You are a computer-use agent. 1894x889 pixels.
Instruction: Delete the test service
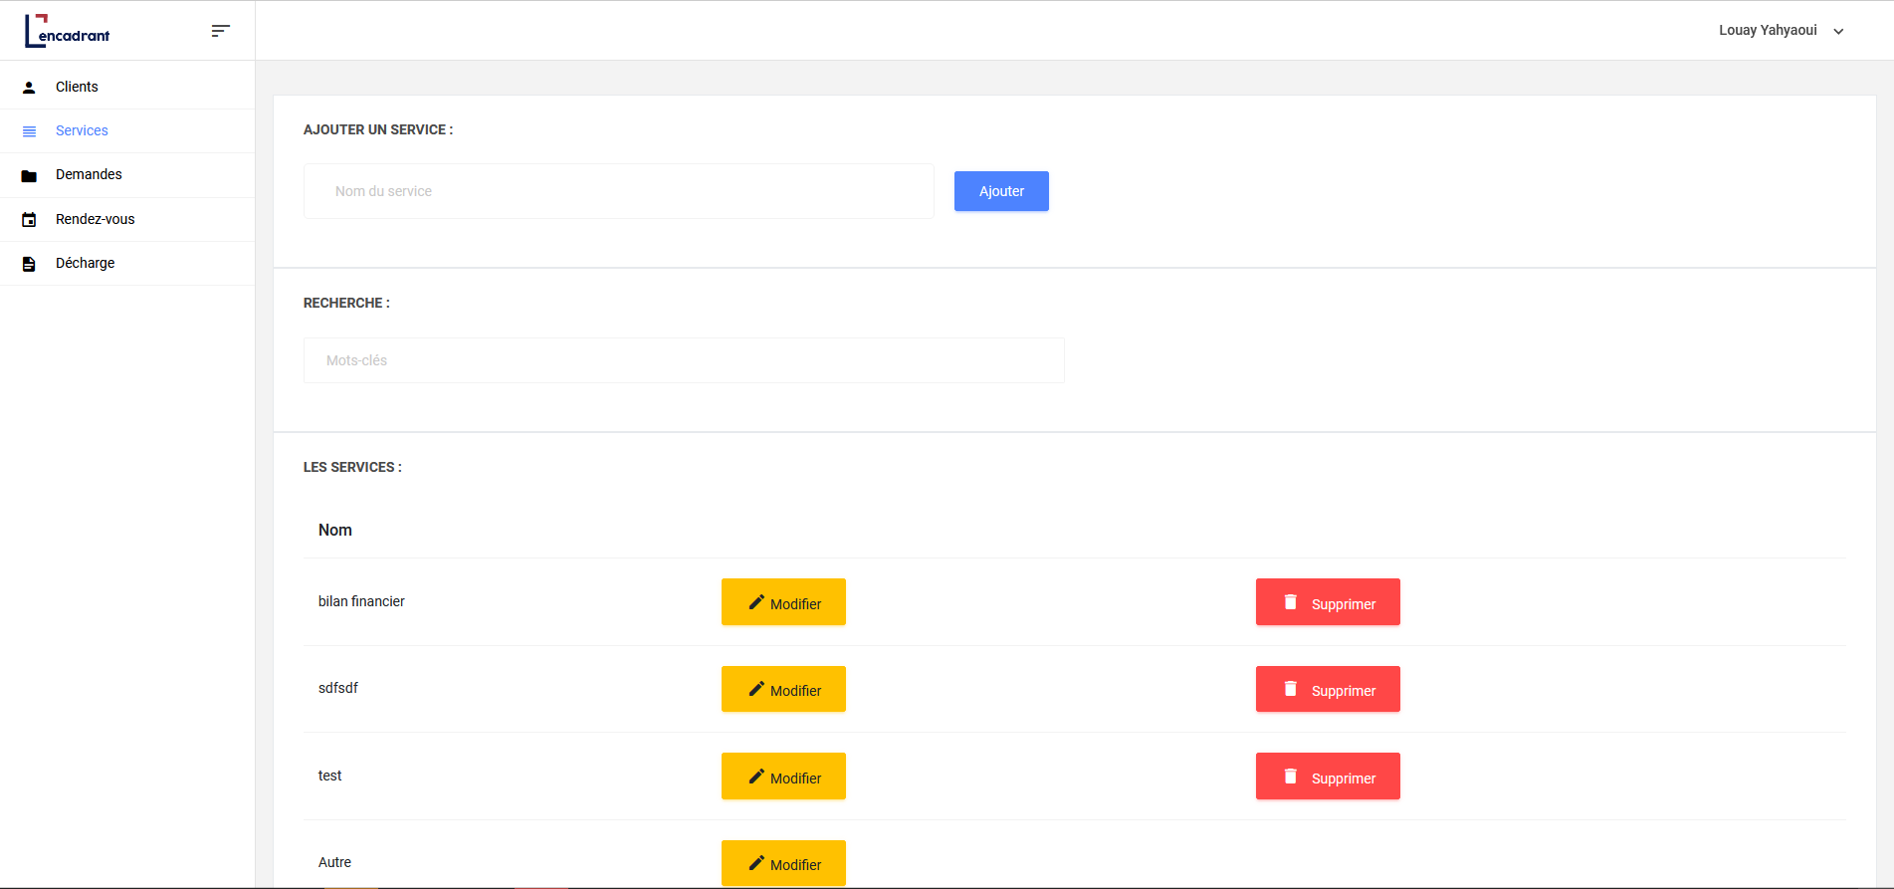coord(1328,777)
